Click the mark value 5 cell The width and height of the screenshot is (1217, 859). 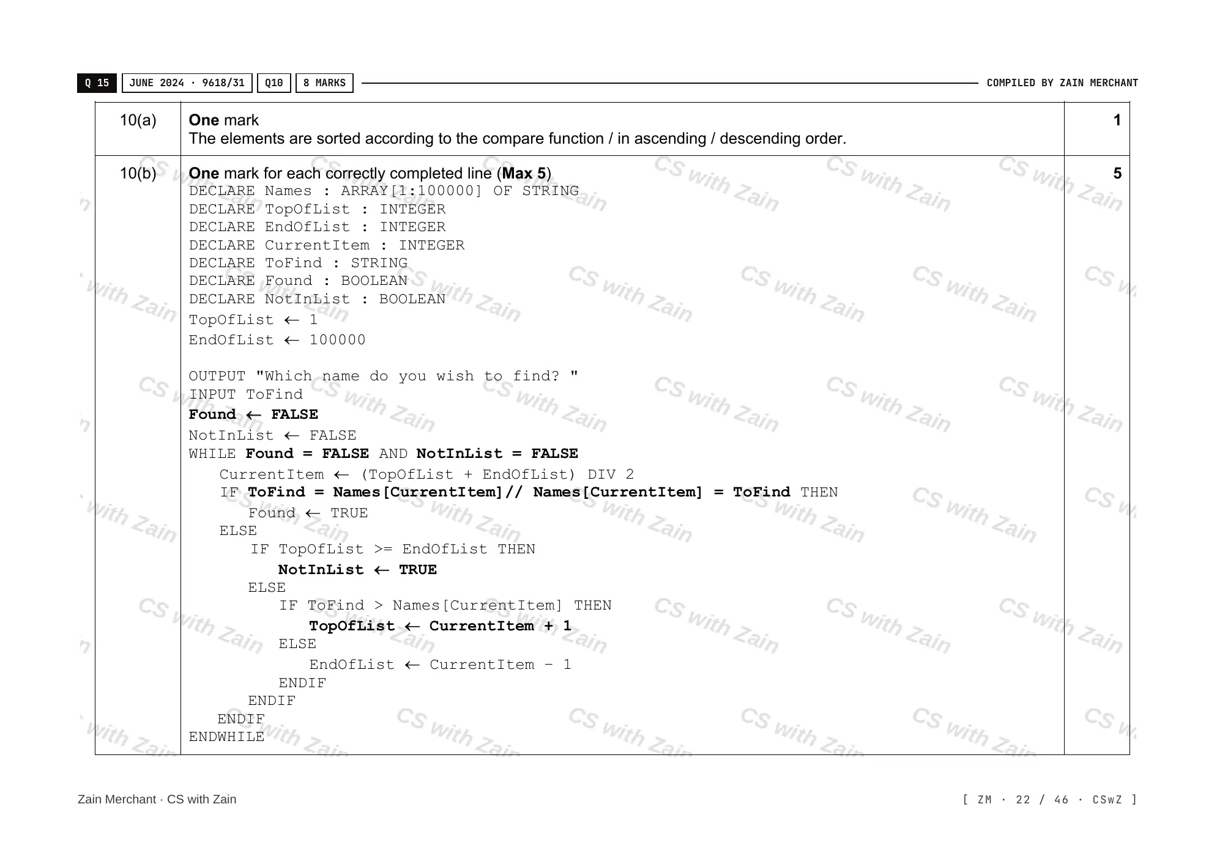pos(1097,455)
